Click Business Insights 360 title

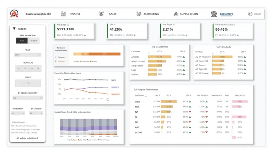38,14
